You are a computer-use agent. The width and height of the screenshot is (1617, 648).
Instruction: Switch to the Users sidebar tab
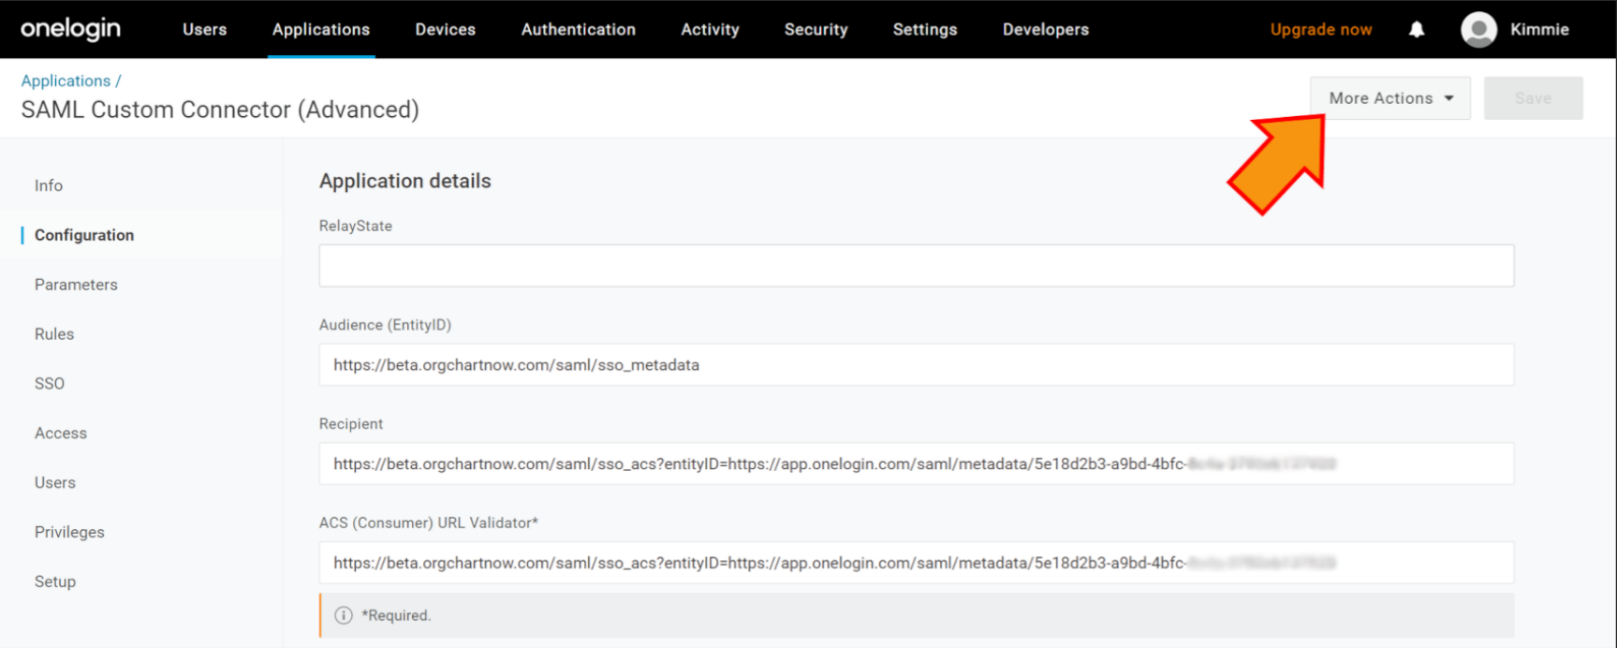pos(55,483)
